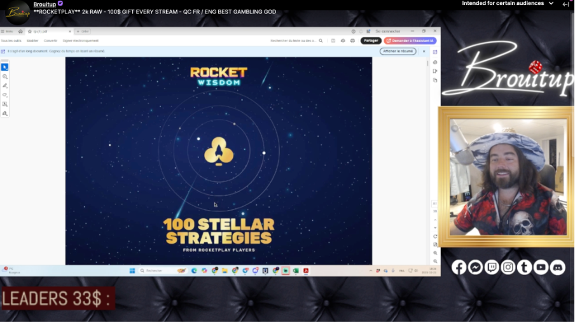The width and height of the screenshot is (575, 322).
Task: Open the home icon in Acrobat tab bar
Action: pyautogui.click(x=20, y=31)
